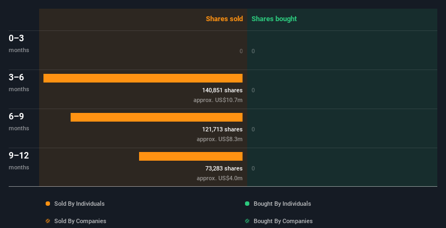Click the striped Sold By Companies legend icon
The width and height of the screenshot is (446, 228).
[48, 221]
